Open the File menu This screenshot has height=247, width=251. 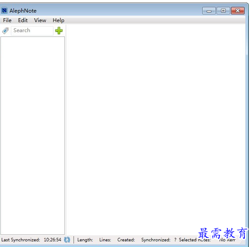tap(7, 20)
